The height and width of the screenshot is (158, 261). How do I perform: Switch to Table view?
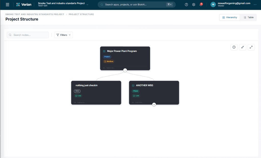pos(249,17)
